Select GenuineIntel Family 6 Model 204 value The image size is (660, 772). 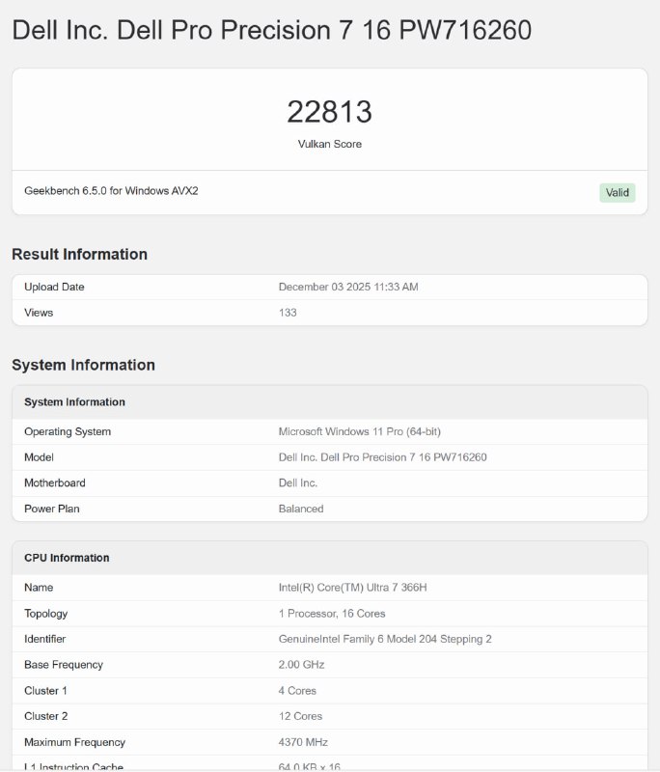[x=385, y=639]
